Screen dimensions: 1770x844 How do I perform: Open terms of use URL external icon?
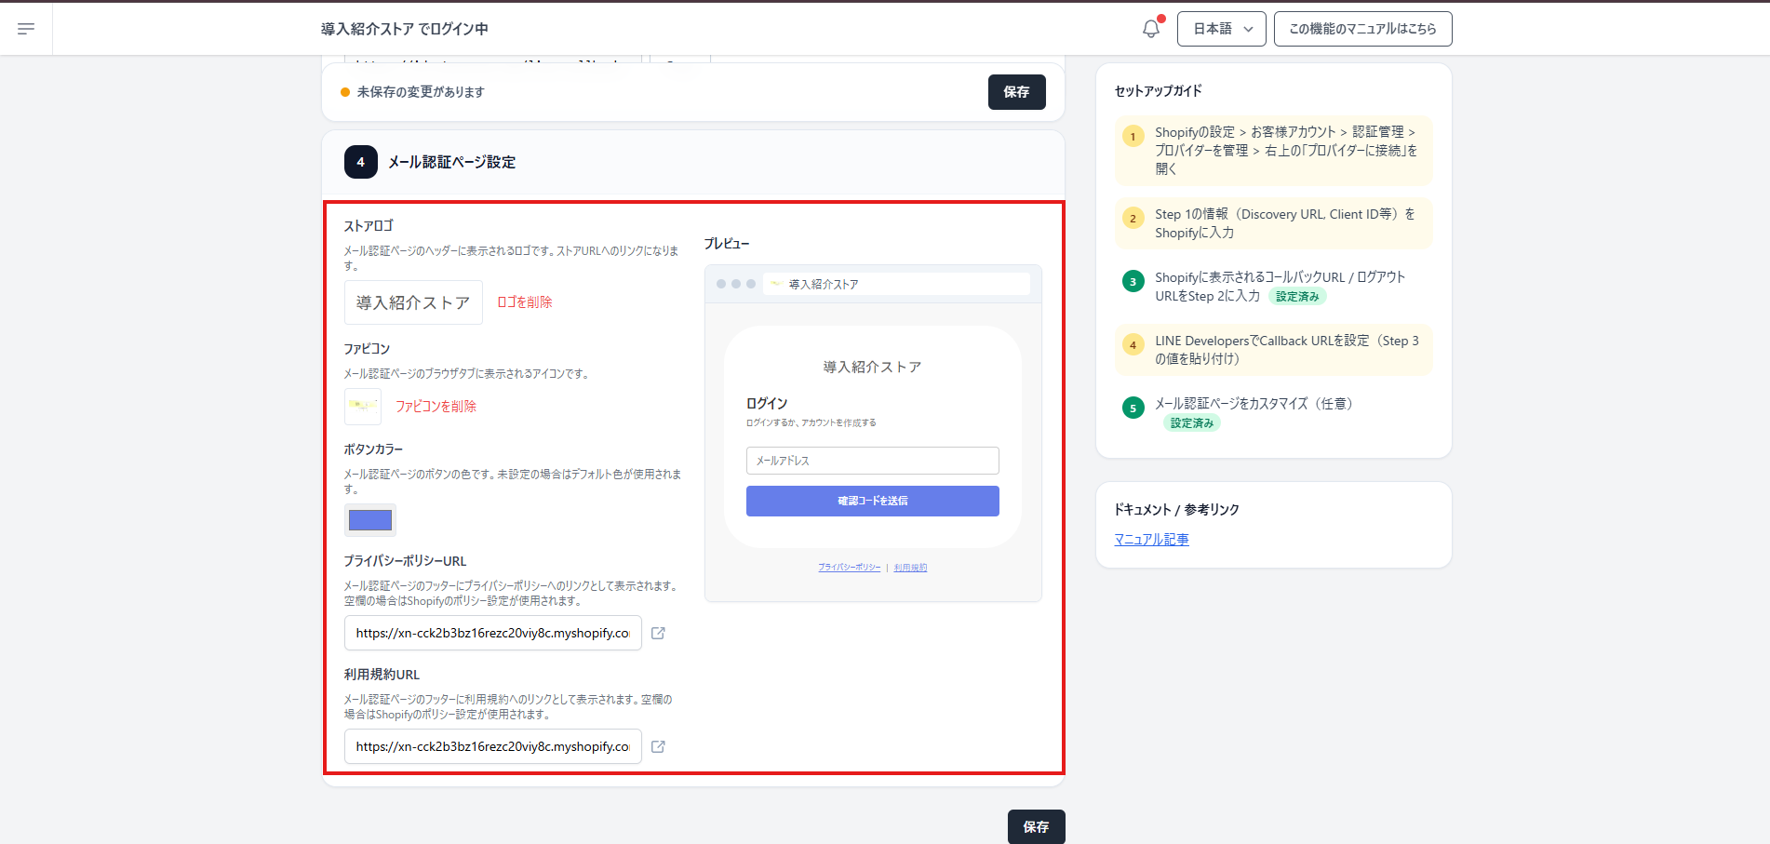click(658, 746)
